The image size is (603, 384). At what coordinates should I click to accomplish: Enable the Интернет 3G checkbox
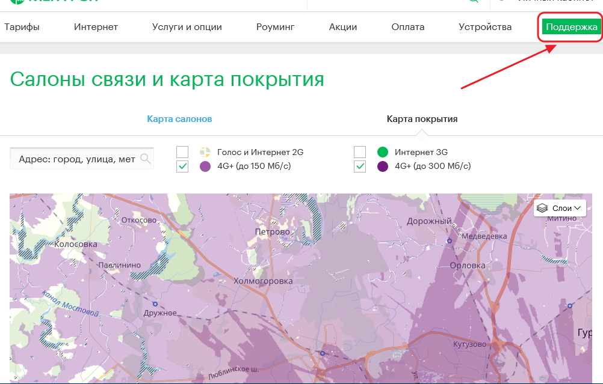pyautogui.click(x=360, y=152)
